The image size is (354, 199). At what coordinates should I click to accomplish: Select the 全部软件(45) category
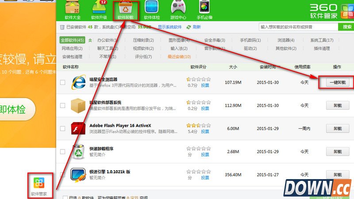tap(72, 40)
